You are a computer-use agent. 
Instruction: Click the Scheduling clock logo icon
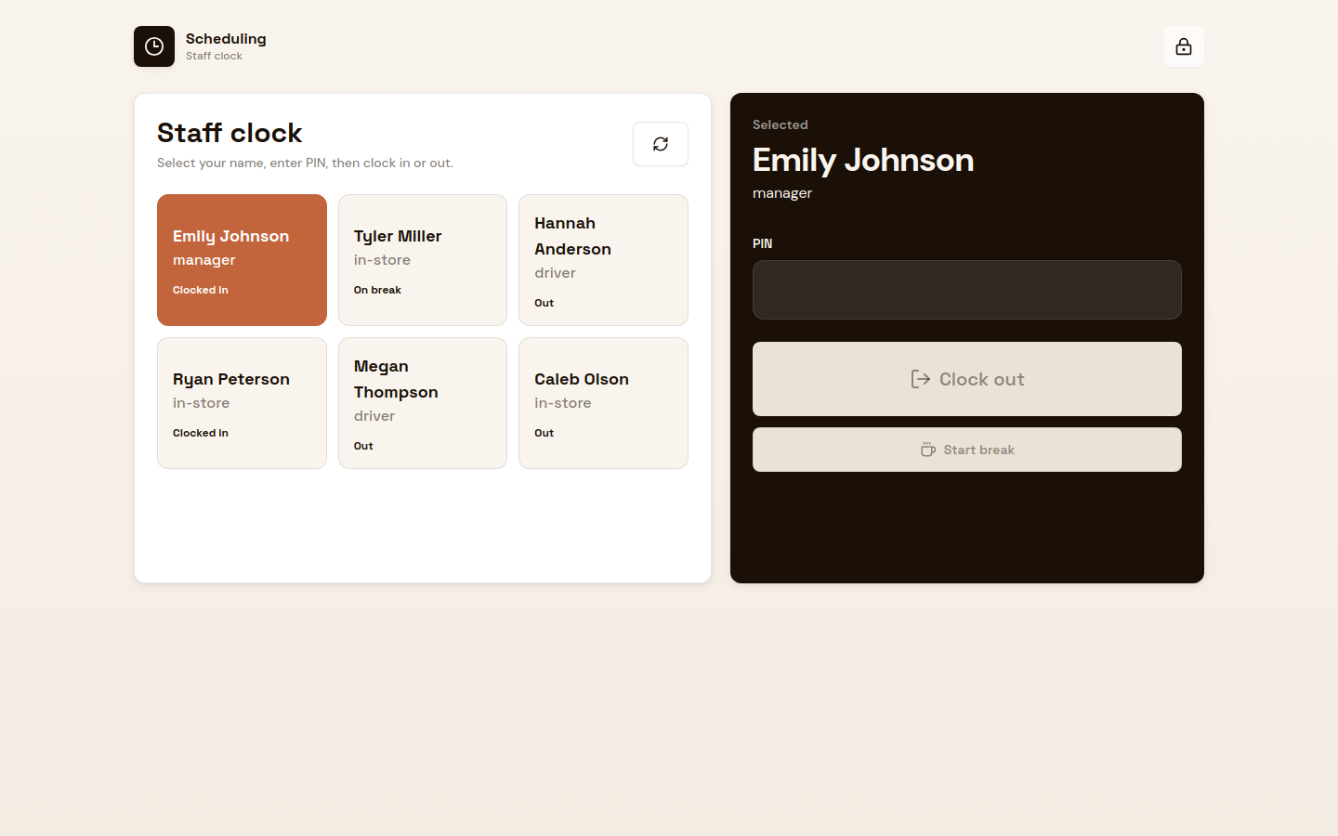(x=154, y=46)
